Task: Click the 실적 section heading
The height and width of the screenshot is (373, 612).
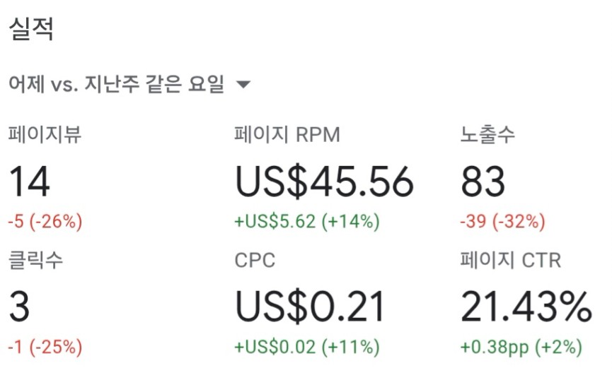Action: [x=31, y=28]
